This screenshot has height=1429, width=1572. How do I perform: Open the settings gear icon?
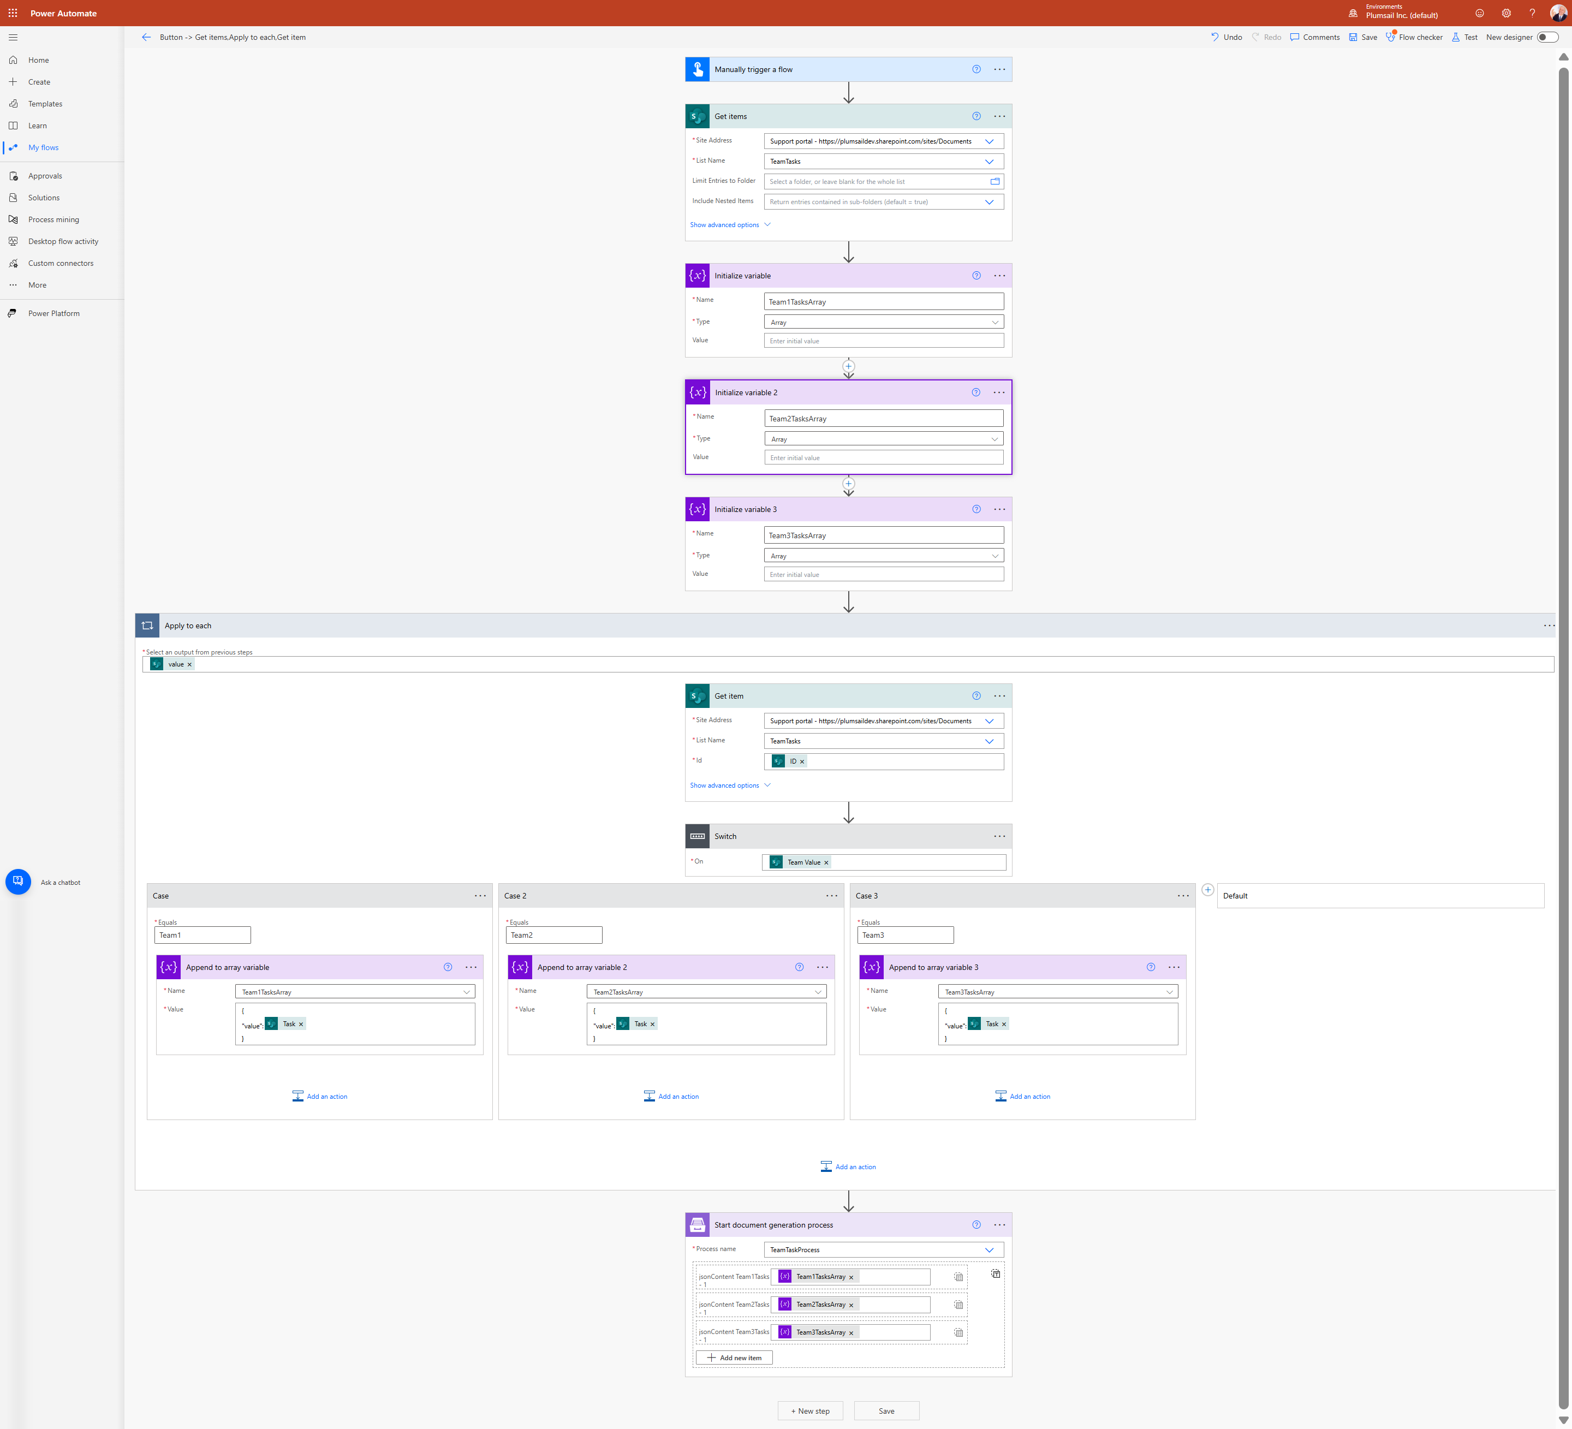pos(1506,13)
